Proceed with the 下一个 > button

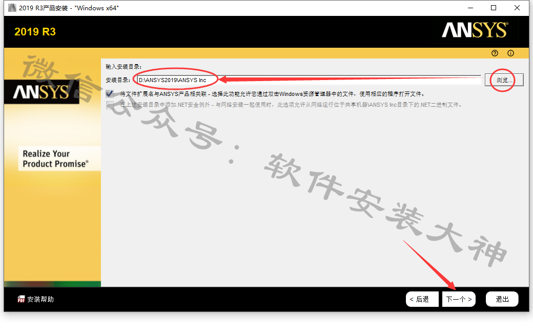(x=459, y=299)
